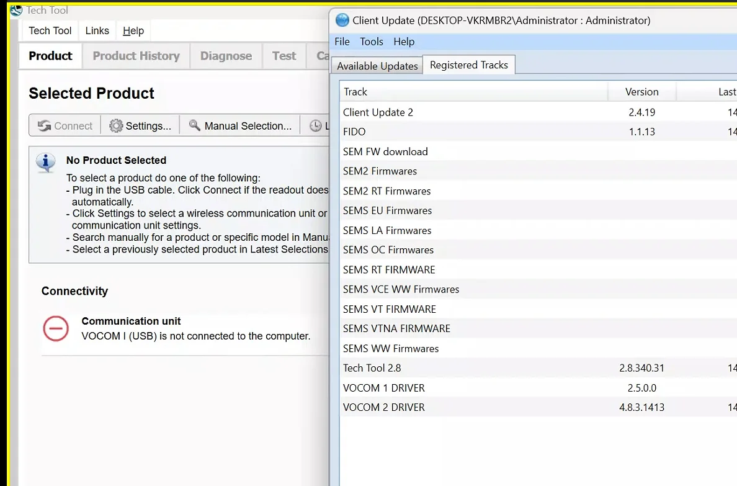This screenshot has width=737, height=486.
Task: Click version 2.8.340.31 cell
Action: [x=641, y=368]
